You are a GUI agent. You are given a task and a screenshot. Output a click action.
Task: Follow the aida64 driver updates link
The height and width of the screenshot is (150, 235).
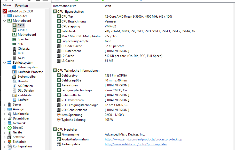click(x=136, y=144)
